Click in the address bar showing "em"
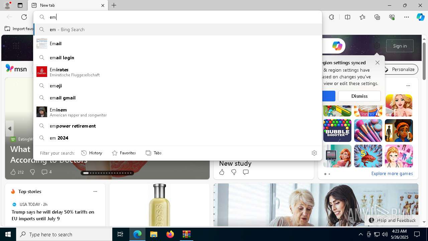This screenshot has height=241, width=428. [x=178, y=17]
